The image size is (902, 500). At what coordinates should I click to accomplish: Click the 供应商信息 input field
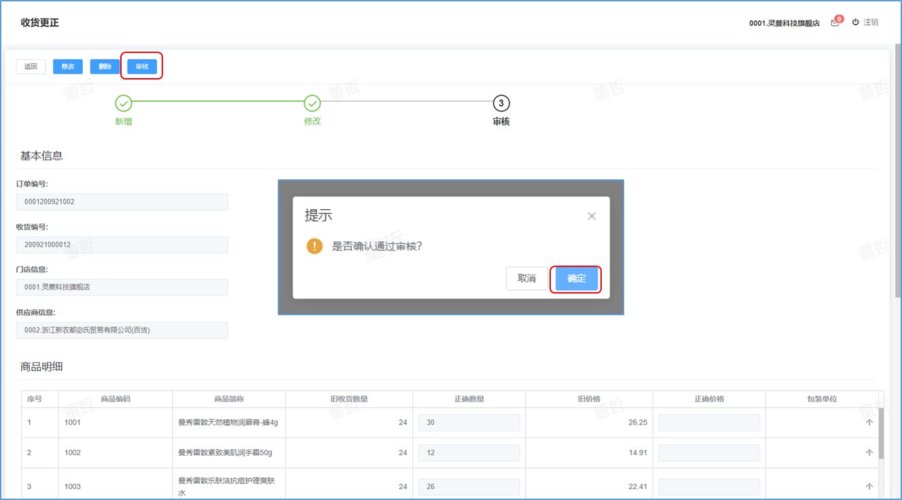122,330
